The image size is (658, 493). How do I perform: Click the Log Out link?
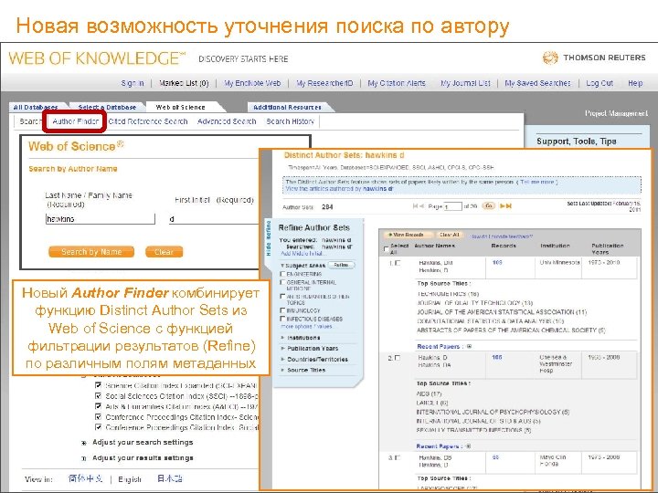click(x=600, y=83)
